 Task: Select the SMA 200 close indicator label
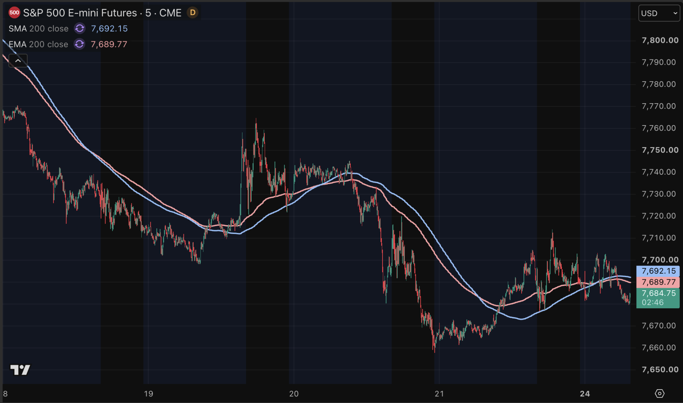(x=39, y=29)
